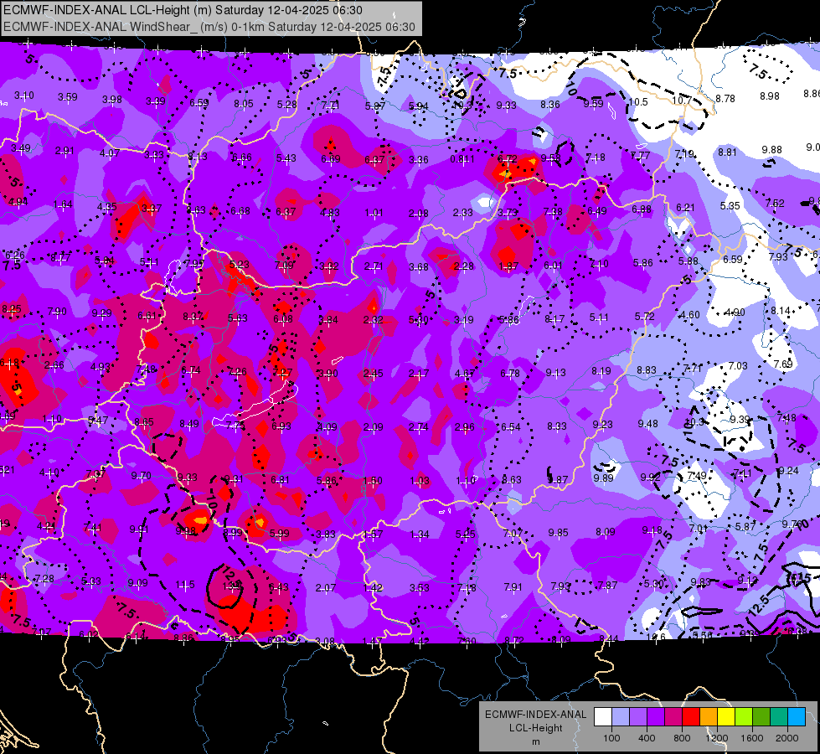
Task: Click wind shear value 9.29
Action: [102, 312]
